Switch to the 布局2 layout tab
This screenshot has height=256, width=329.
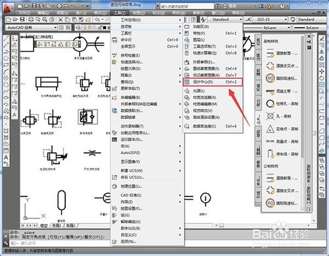[70, 225]
